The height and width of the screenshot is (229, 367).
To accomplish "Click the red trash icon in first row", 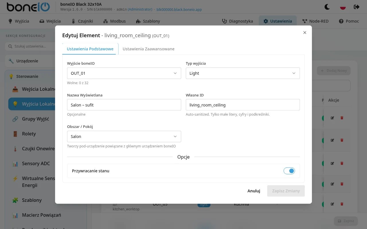I will coord(341,118).
